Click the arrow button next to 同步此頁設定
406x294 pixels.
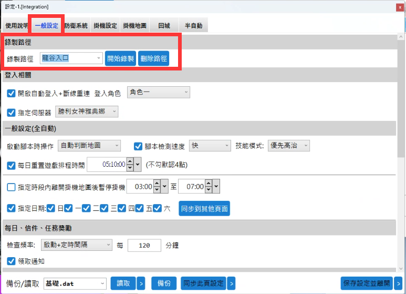point(231,283)
